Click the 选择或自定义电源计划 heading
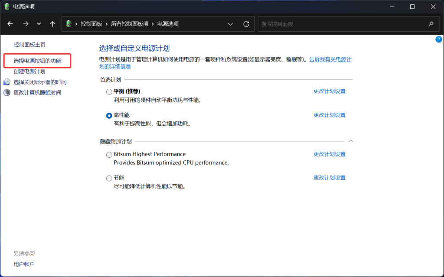 (x=134, y=48)
